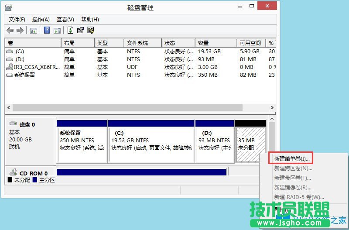
Task: Choose 新建简单卷(I)... from context menu
Action: pos(291,159)
